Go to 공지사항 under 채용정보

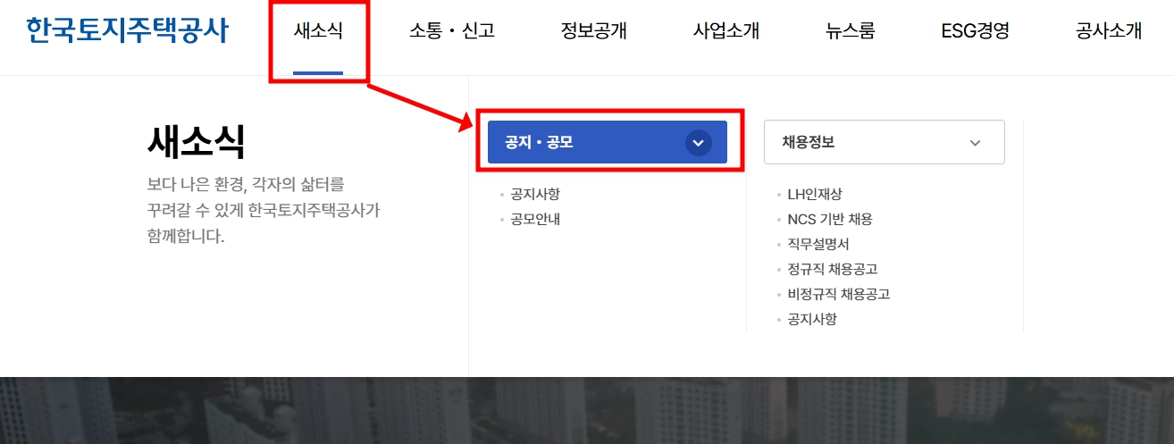(x=812, y=319)
